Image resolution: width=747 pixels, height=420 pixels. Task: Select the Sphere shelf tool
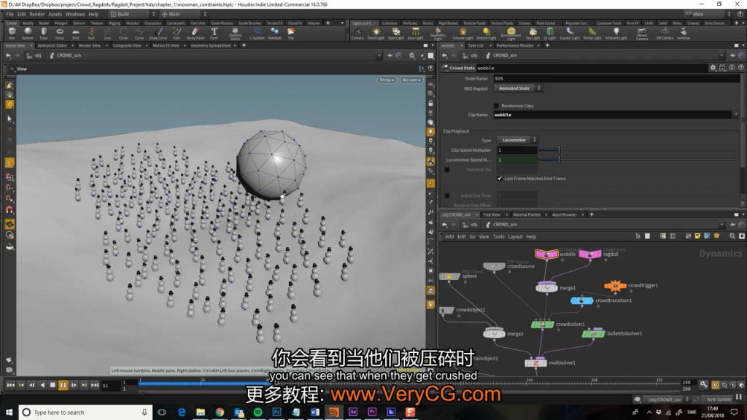coord(28,34)
